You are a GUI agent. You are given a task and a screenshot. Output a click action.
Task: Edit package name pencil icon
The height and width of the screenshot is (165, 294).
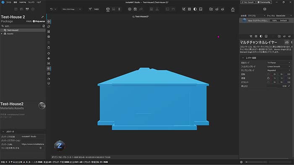[x=42, y=17]
